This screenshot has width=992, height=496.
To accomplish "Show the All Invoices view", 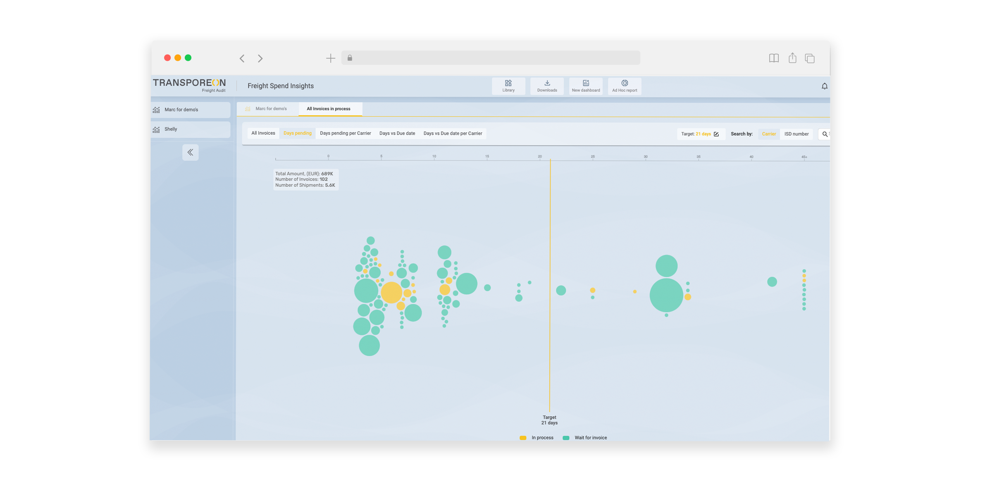I will tap(263, 133).
